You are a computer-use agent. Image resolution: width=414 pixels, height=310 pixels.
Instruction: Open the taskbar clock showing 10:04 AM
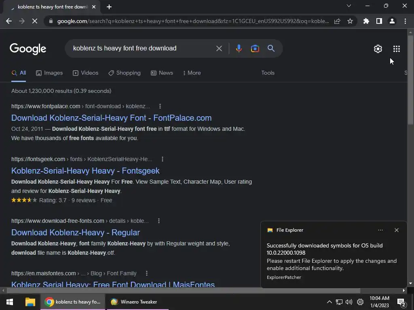[x=379, y=302]
